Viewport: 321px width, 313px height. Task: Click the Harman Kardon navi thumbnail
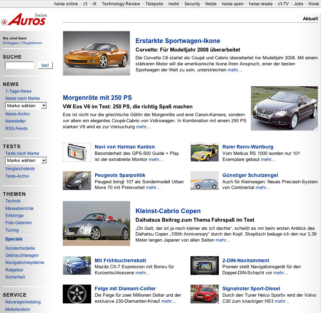tap(77, 152)
